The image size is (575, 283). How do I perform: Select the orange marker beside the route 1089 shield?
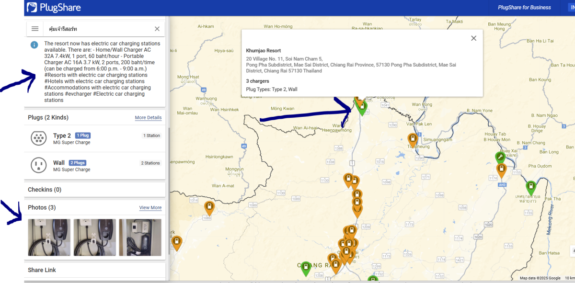point(209,207)
